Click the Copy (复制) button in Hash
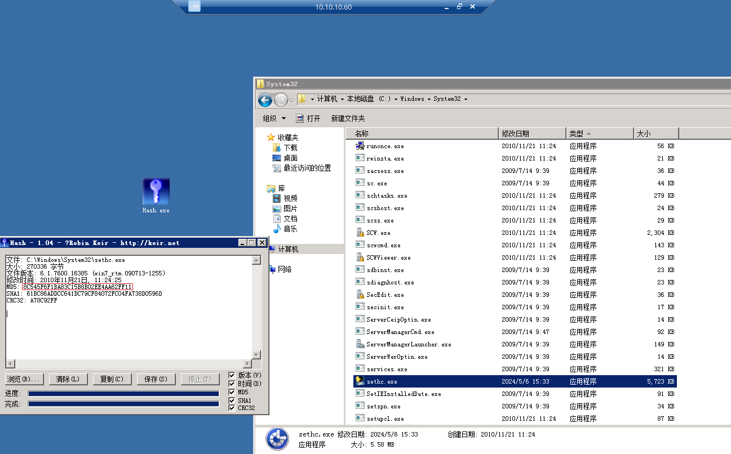This screenshot has height=454, width=731. tap(112, 379)
